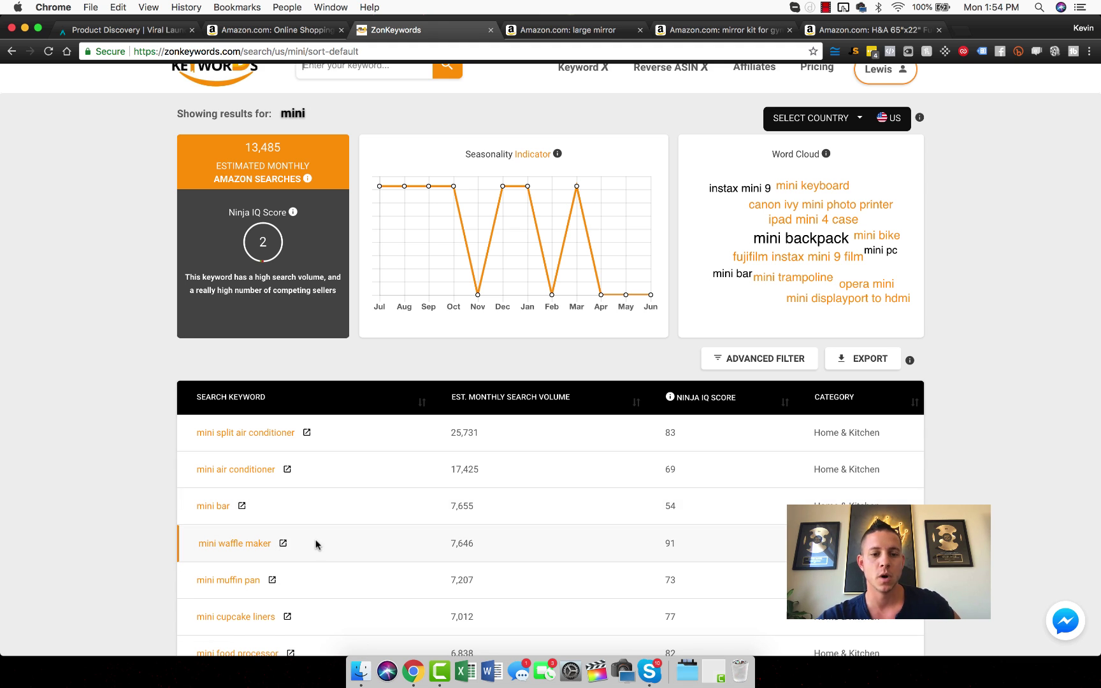This screenshot has height=688, width=1101.
Task: Open the History menu
Action: point(186,7)
